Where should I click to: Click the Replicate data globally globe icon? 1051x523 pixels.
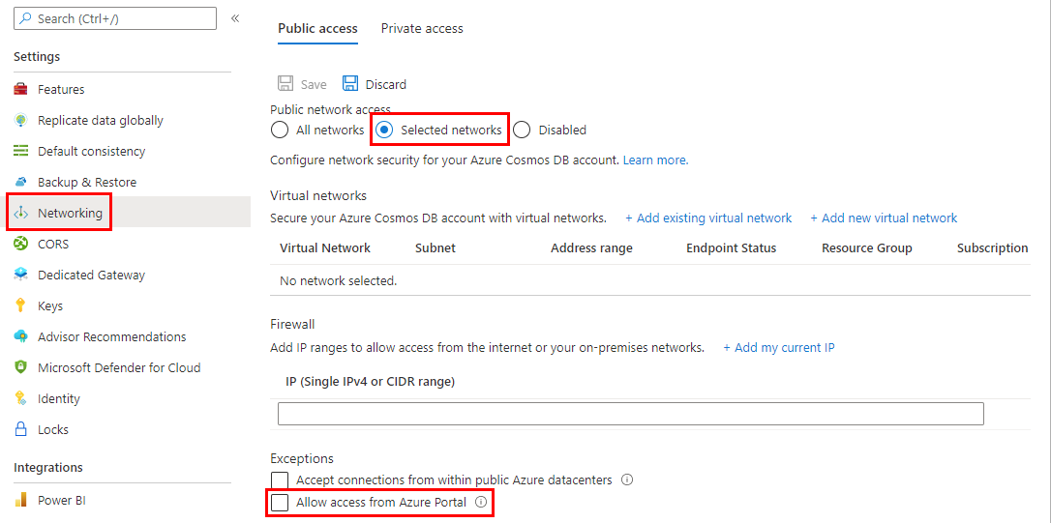point(21,121)
